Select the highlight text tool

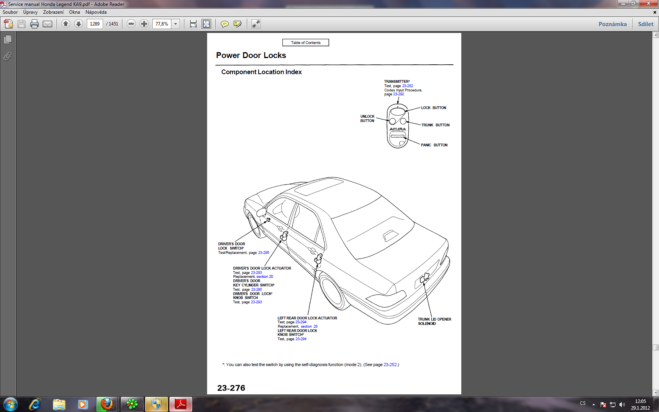click(237, 24)
